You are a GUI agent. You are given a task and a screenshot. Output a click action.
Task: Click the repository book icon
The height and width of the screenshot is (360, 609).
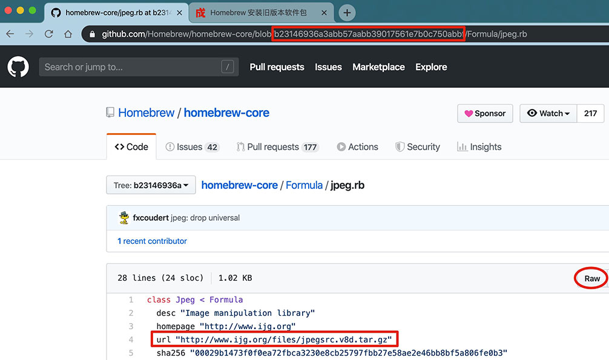110,113
